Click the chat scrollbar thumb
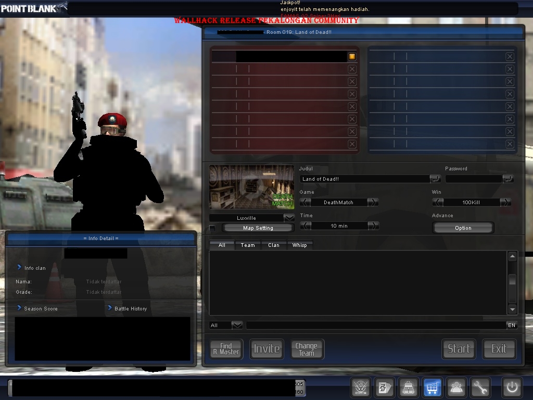Screen dimensions: 533x400 coord(512,280)
